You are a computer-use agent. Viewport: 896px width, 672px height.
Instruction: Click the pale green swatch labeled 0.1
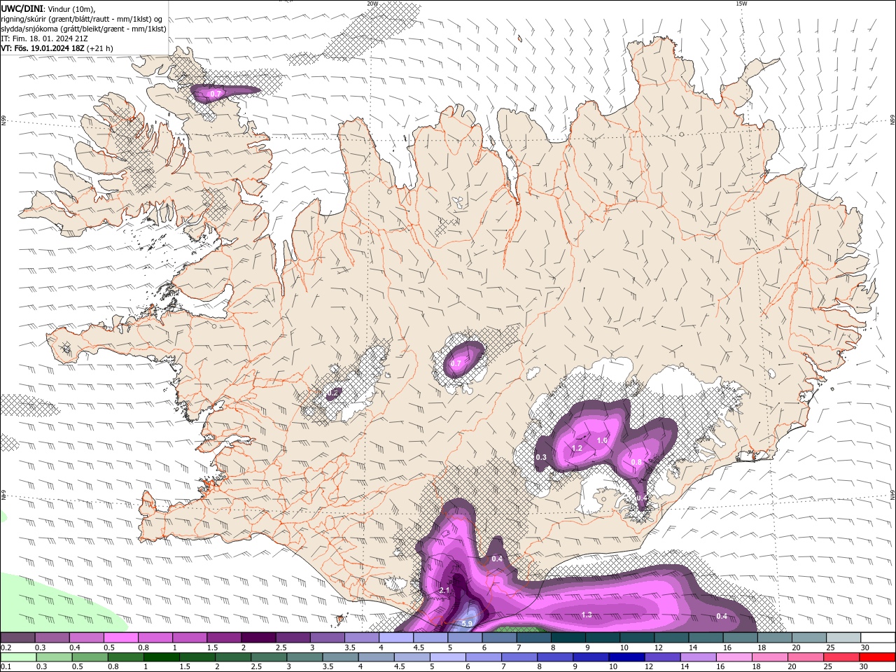click(x=18, y=657)
